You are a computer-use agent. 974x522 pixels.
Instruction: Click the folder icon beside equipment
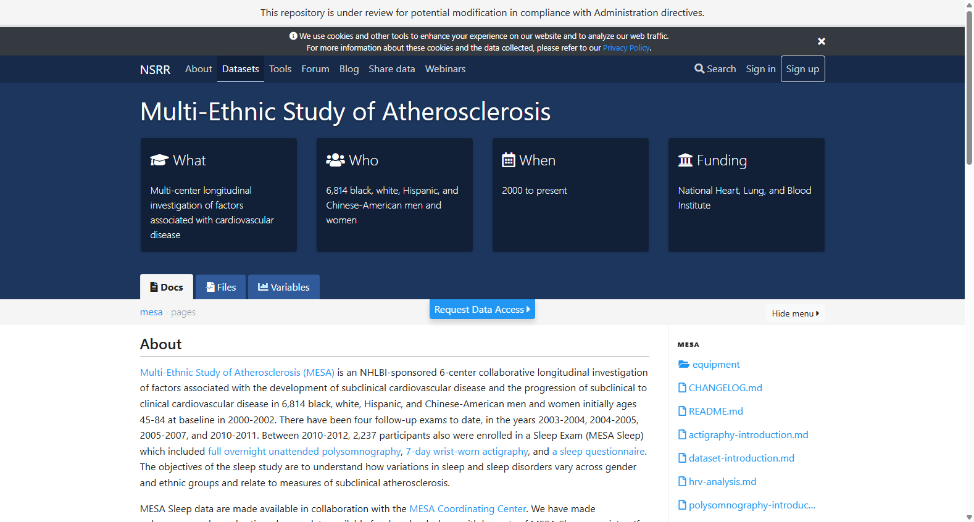tap(684, 365)
